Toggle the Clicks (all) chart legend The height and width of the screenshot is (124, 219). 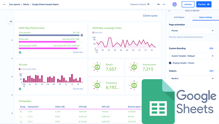tap(97, 32)
